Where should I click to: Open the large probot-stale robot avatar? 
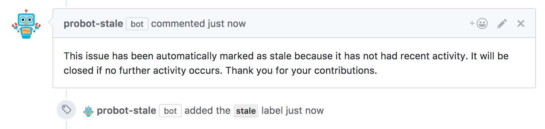pyautogui.click(x=26, y=24)
